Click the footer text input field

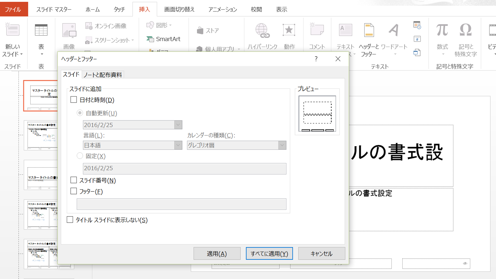181,204
